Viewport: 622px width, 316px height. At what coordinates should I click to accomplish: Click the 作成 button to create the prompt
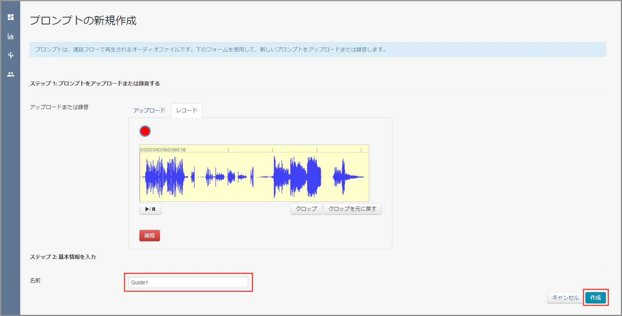click(596, 298)
